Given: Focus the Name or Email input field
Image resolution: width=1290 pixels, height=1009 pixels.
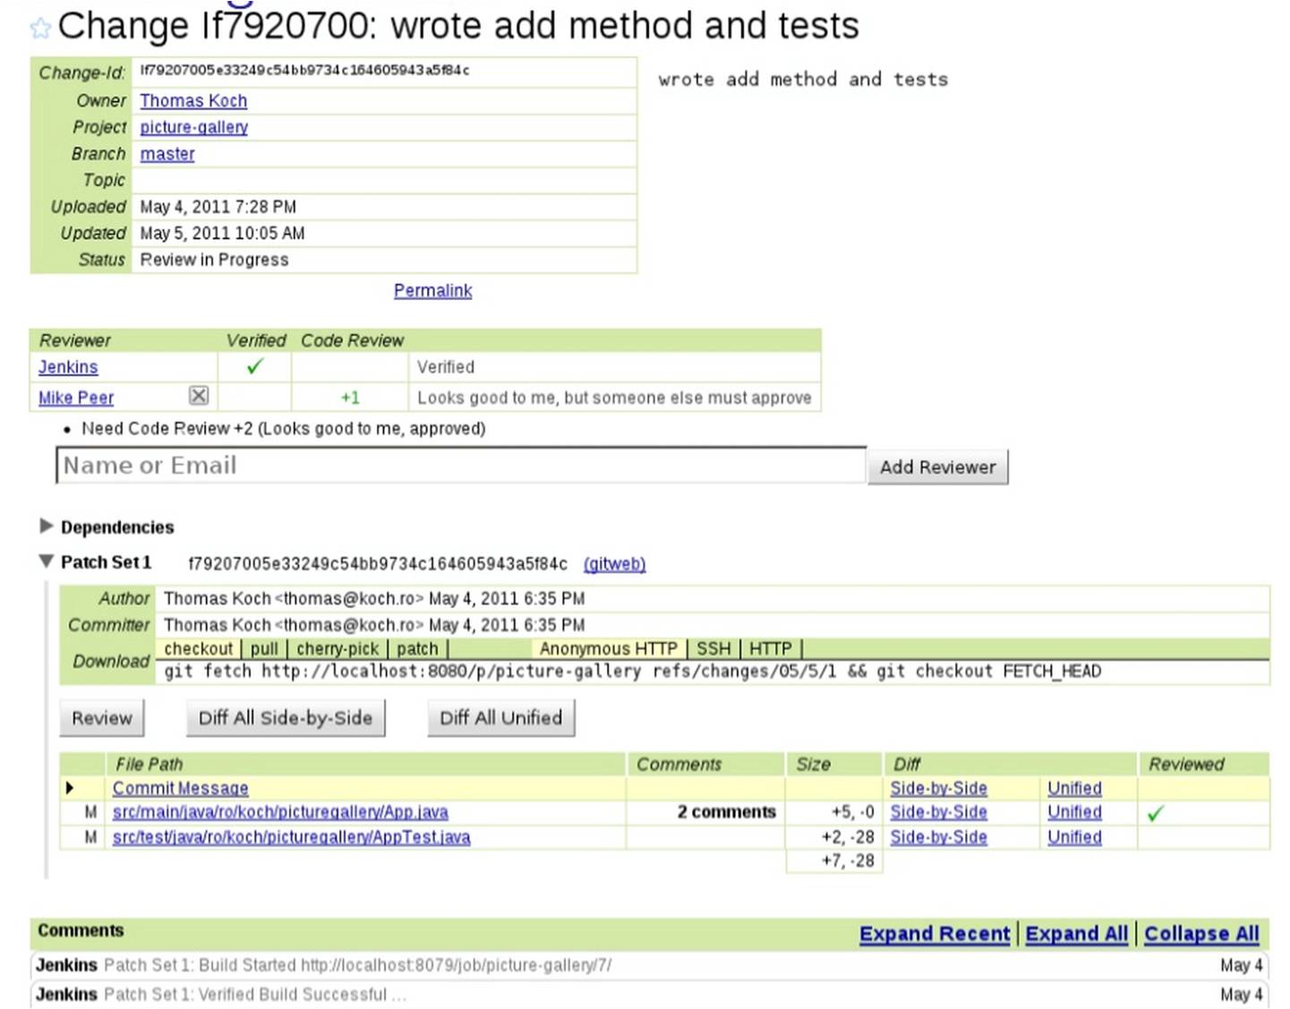Looking at the screenshot, I should (460, 466).
